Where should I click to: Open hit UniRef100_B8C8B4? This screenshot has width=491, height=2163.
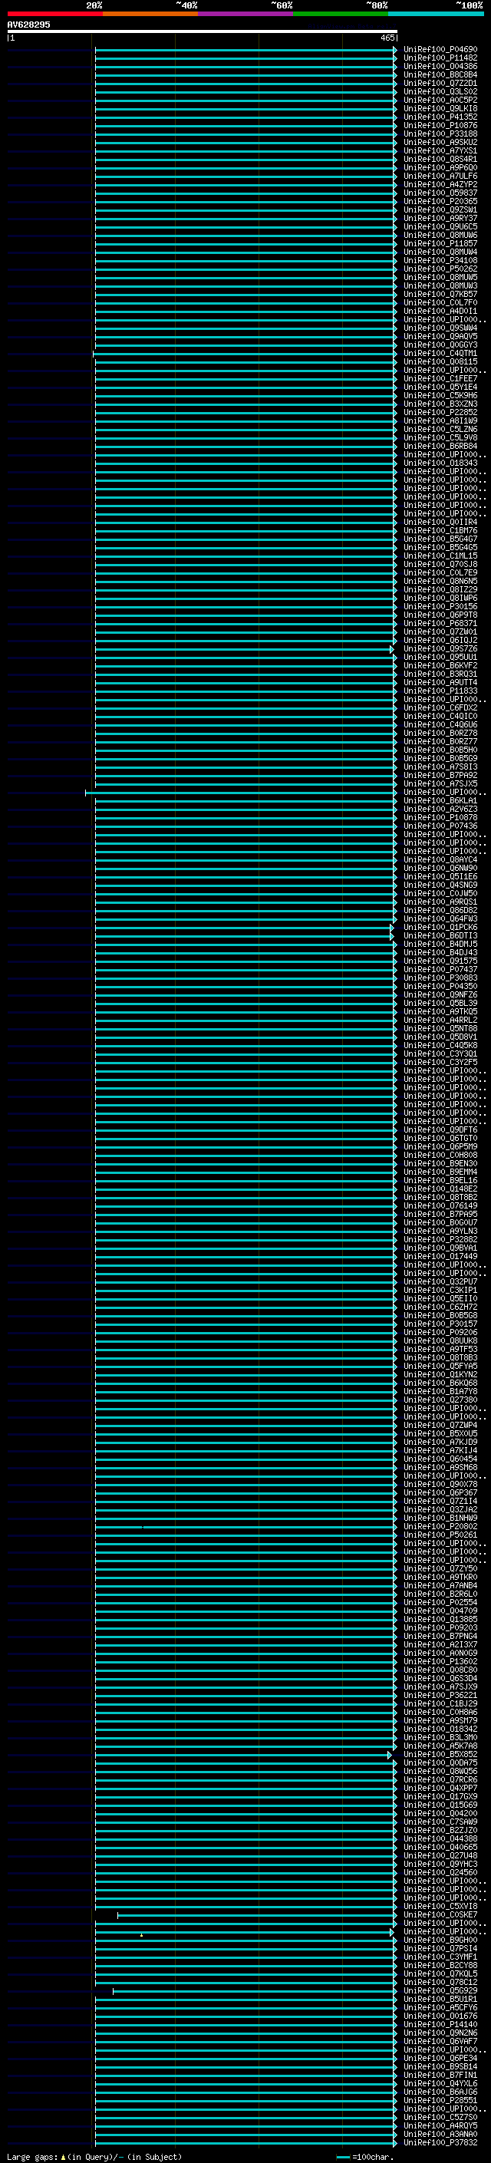(x=440, y=74)
